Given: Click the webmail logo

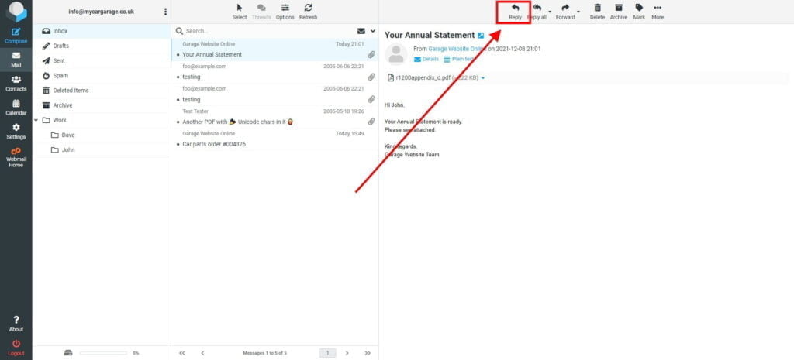Looking at the screenshot, I should point(16,12).
